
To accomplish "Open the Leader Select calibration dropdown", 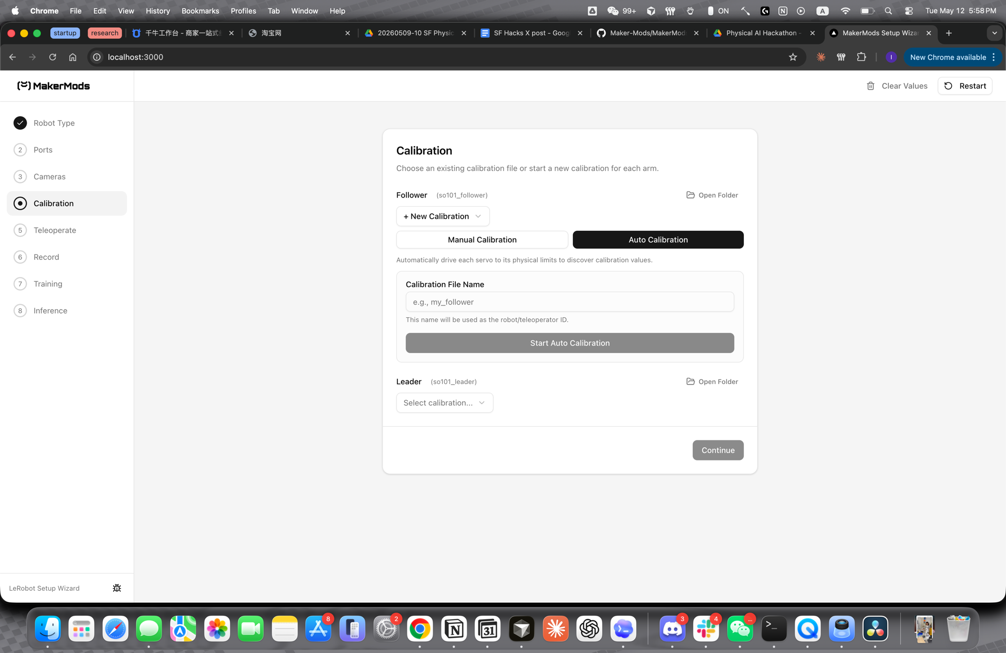I will tap(445, 403).
